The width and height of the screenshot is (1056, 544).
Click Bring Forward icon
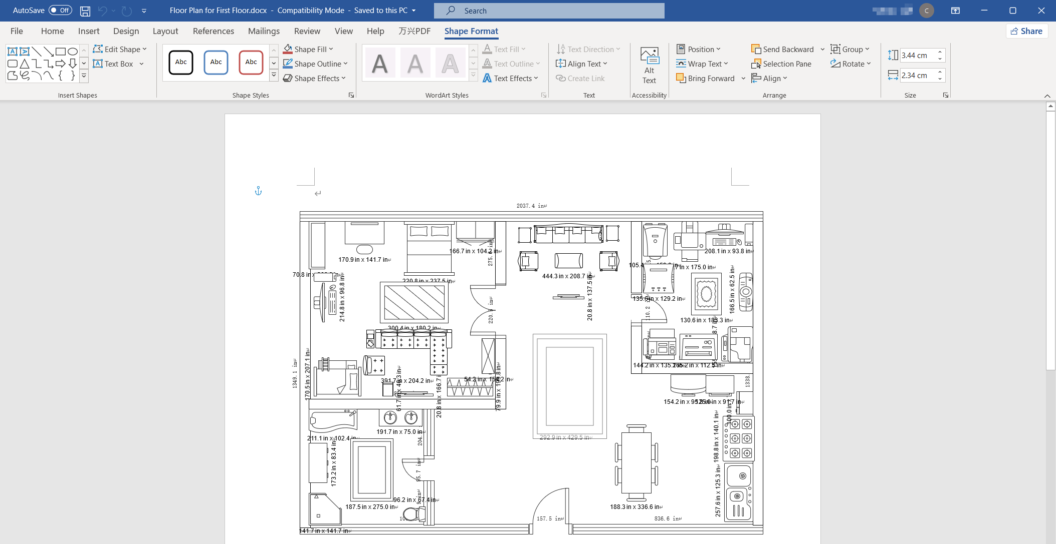[x=681, y=78]
